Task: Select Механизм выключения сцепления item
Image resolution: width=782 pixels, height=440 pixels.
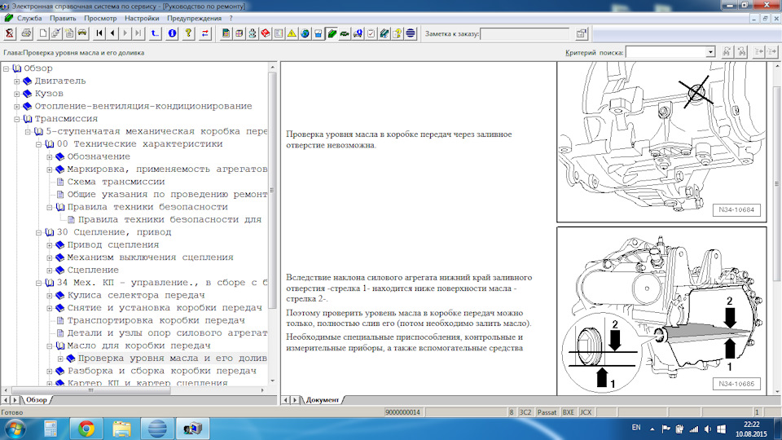Action: (x=150, y=257)
